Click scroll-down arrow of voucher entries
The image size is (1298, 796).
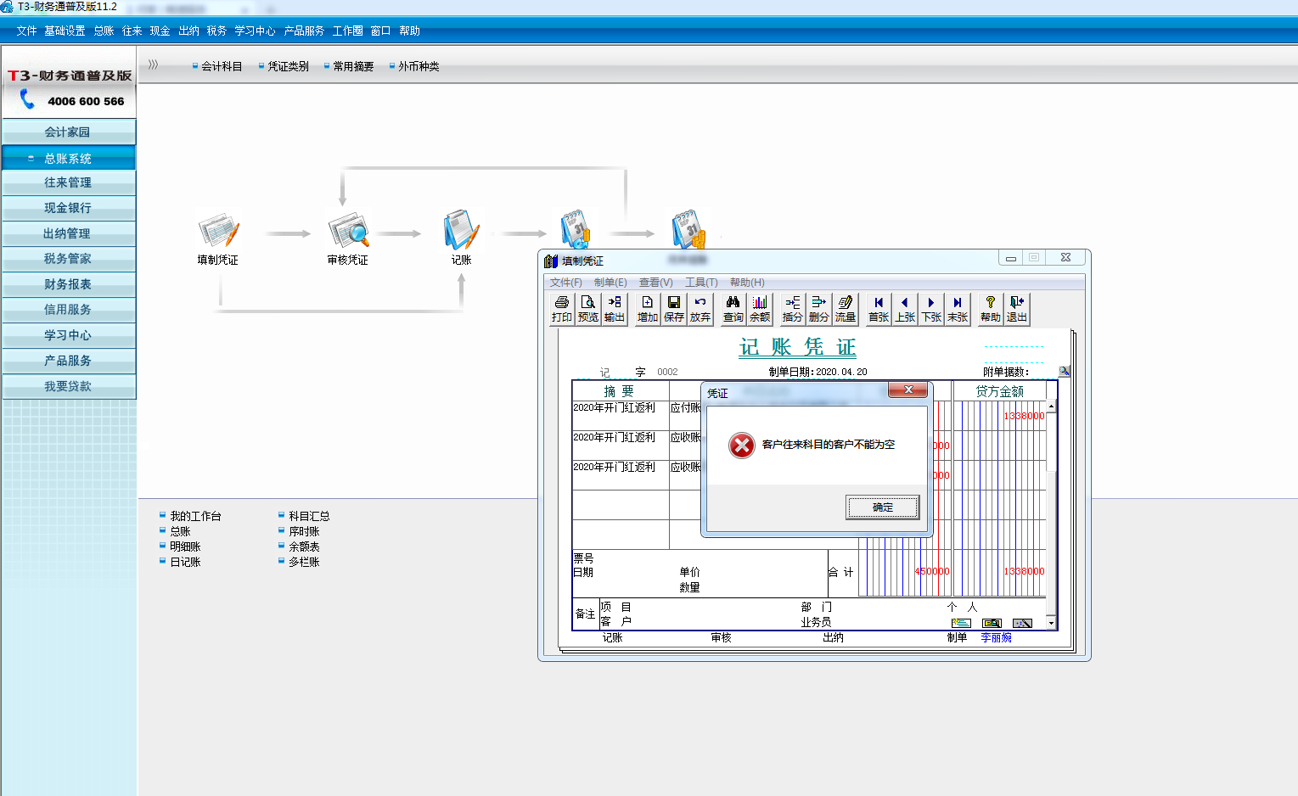tap(1052, 624)
